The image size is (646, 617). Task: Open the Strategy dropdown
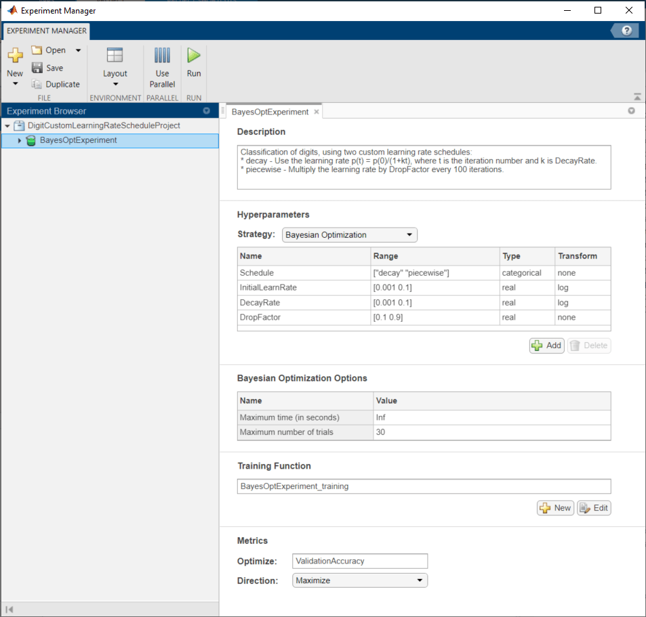(349, 234)
